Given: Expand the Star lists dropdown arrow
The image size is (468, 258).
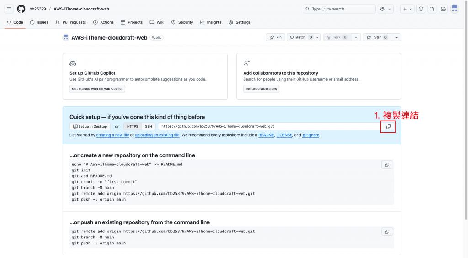Looking at the screenshot, I should 397,37.
